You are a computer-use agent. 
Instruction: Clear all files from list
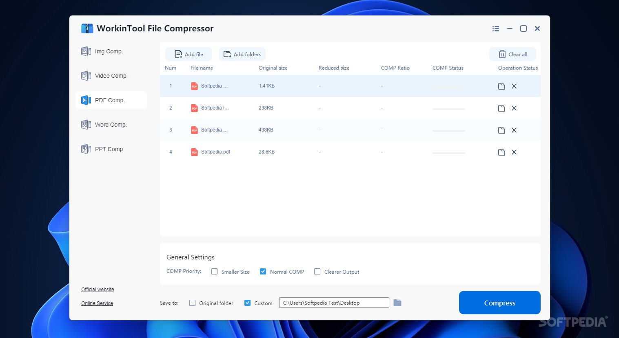pos(513,54)
